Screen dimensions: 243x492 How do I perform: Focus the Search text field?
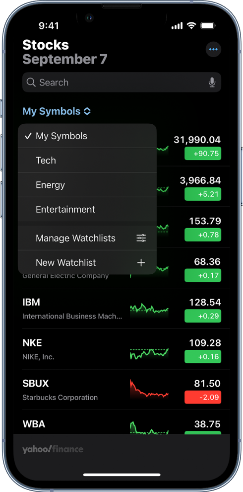click(x=122, y=82)
